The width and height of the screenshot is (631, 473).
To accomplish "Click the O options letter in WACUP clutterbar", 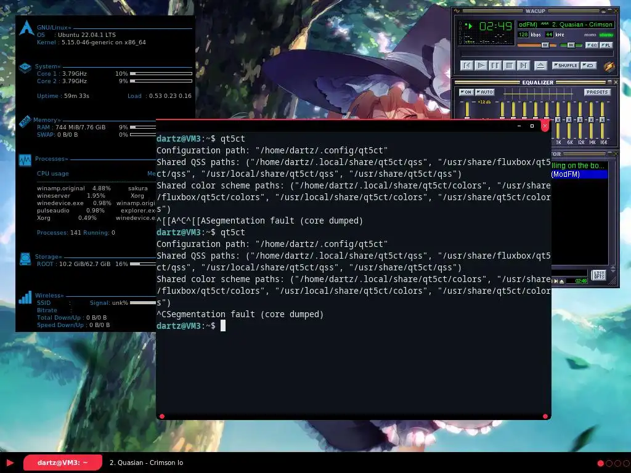I will 460,23.
